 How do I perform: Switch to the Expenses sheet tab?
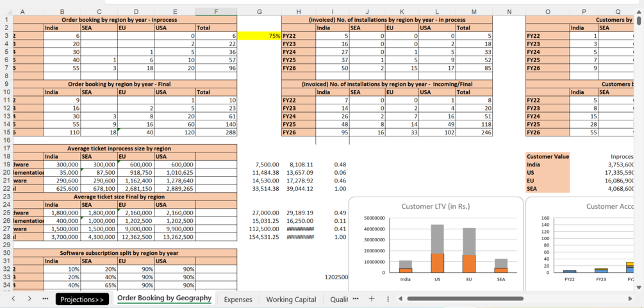coord(238,300)
